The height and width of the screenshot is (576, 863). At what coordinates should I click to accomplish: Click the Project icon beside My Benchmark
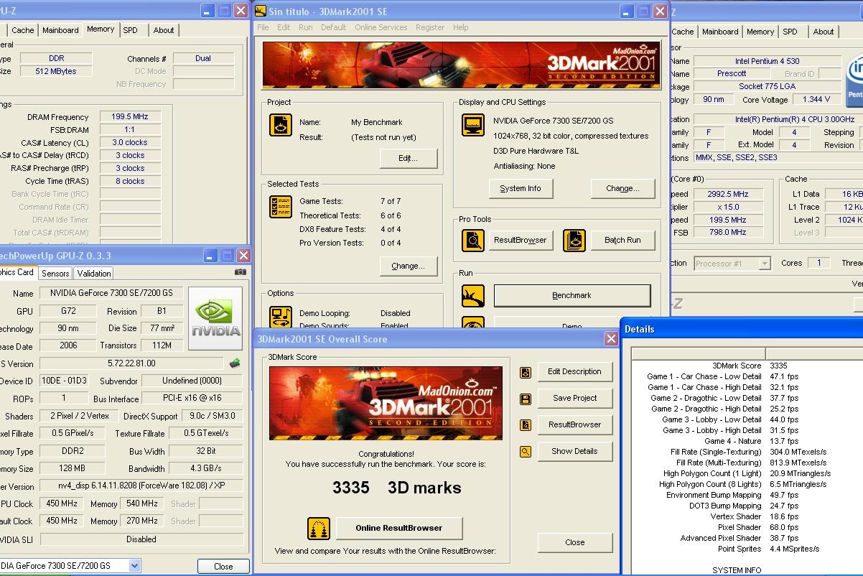pos(281,125)
